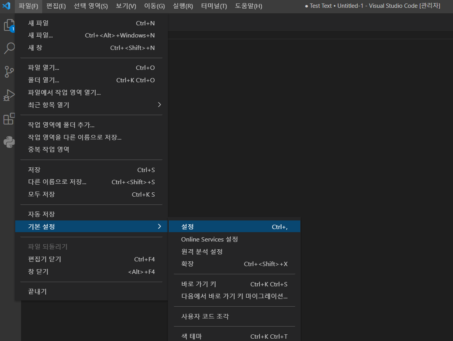
Task: Choose 파일에서 작업 영역 열기...
Action: [x=91, y=92]
